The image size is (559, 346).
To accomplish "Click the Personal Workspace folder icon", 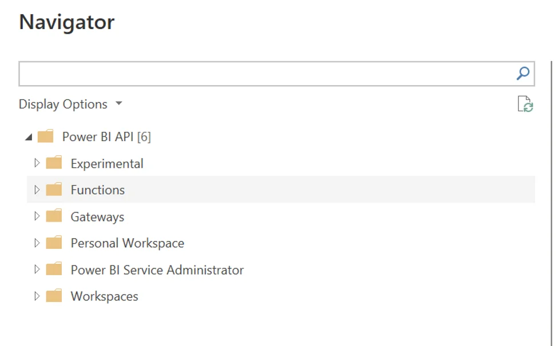I will tap(54, 243).
